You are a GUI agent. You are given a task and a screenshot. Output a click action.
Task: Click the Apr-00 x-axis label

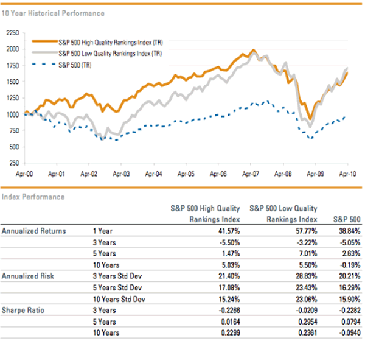tap(26, 174)
